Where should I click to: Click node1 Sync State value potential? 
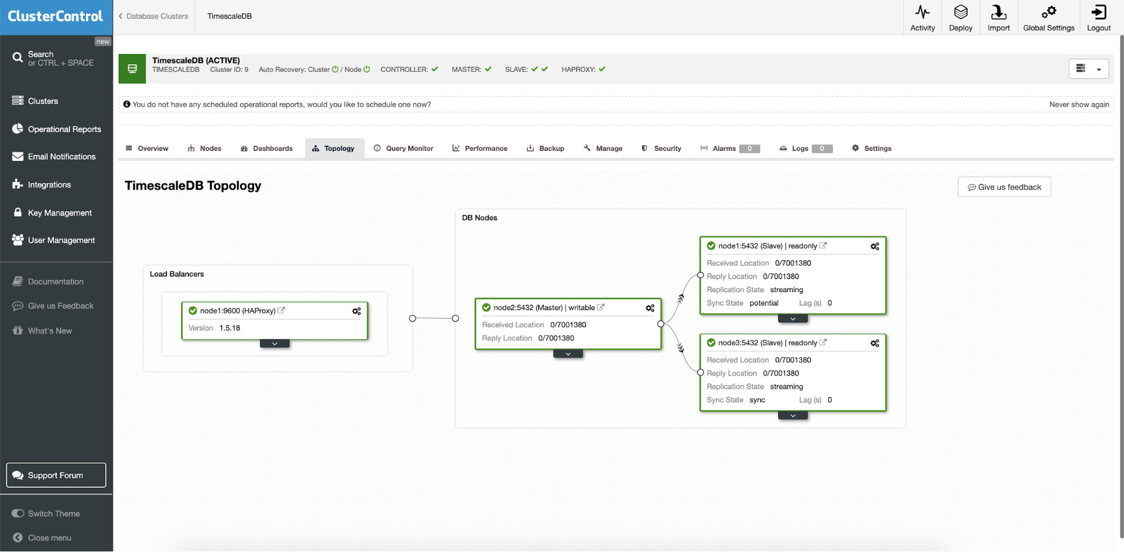[764, 303]
